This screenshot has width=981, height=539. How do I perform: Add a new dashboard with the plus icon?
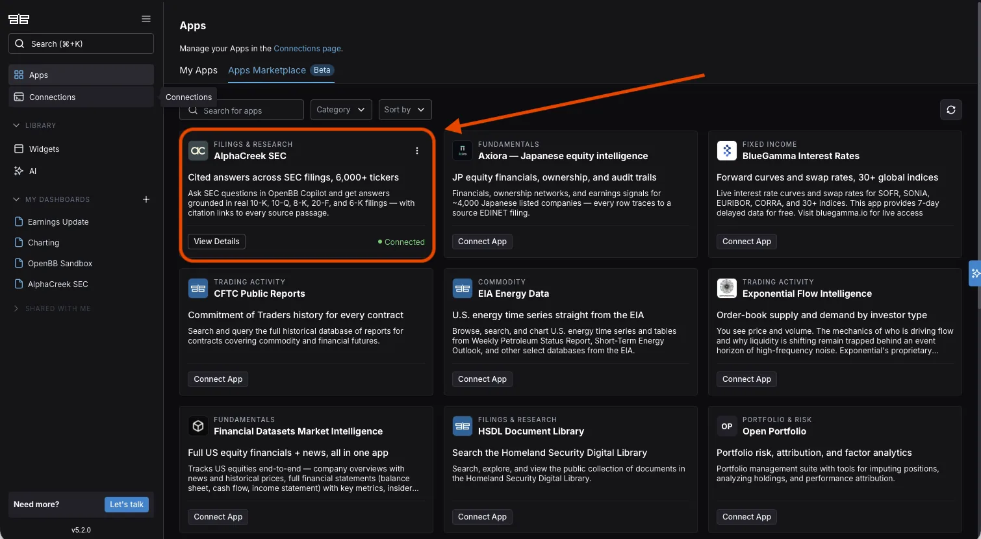pos(146,199)
